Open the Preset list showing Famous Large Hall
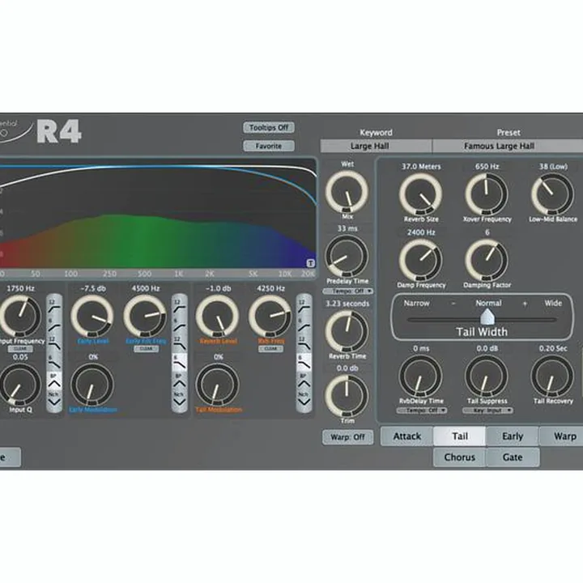This screenshot has height=583, width=583. point(508,146)
